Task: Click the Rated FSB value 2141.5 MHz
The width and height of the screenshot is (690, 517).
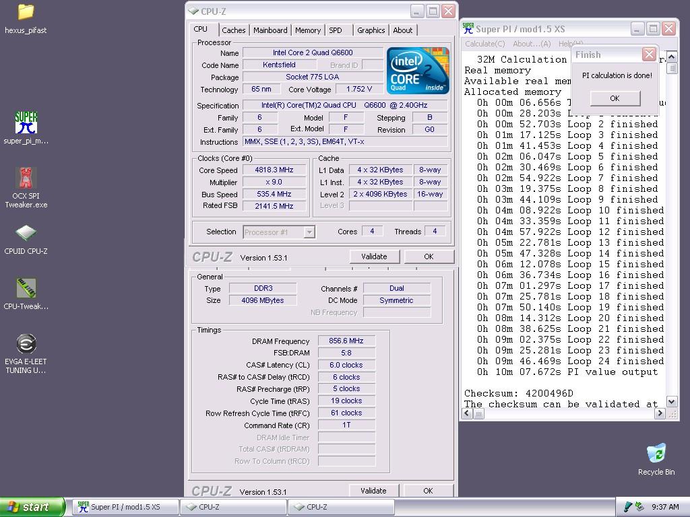Action: pyautogui.click(x=274, y=206)
